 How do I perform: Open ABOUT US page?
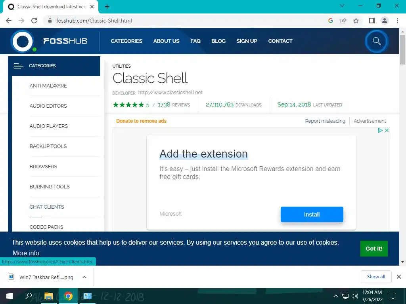(x=166, y=41)
